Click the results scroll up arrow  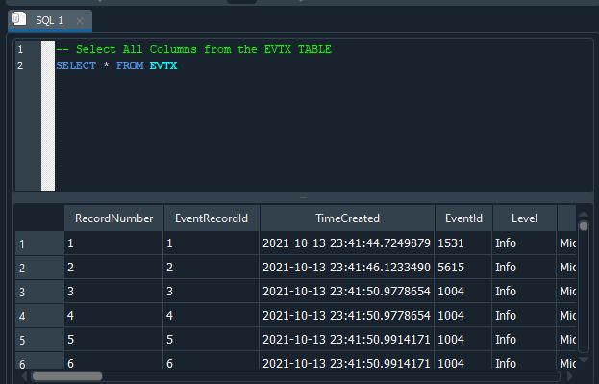pyautogui.click(x=584, y=215)
